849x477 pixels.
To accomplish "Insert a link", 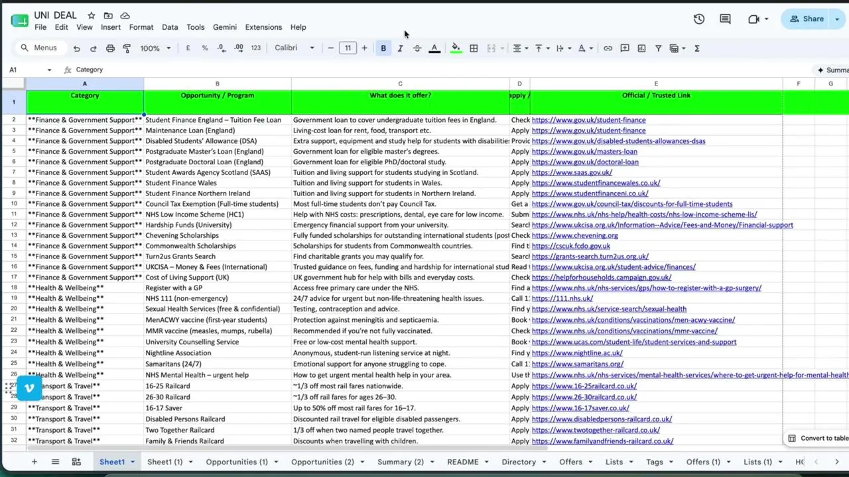I will (x=608, y=48).
